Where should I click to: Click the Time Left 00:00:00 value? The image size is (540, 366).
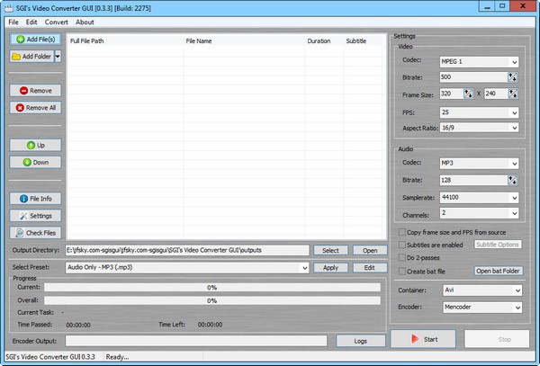pyautogui.click(x=210, y=325)
